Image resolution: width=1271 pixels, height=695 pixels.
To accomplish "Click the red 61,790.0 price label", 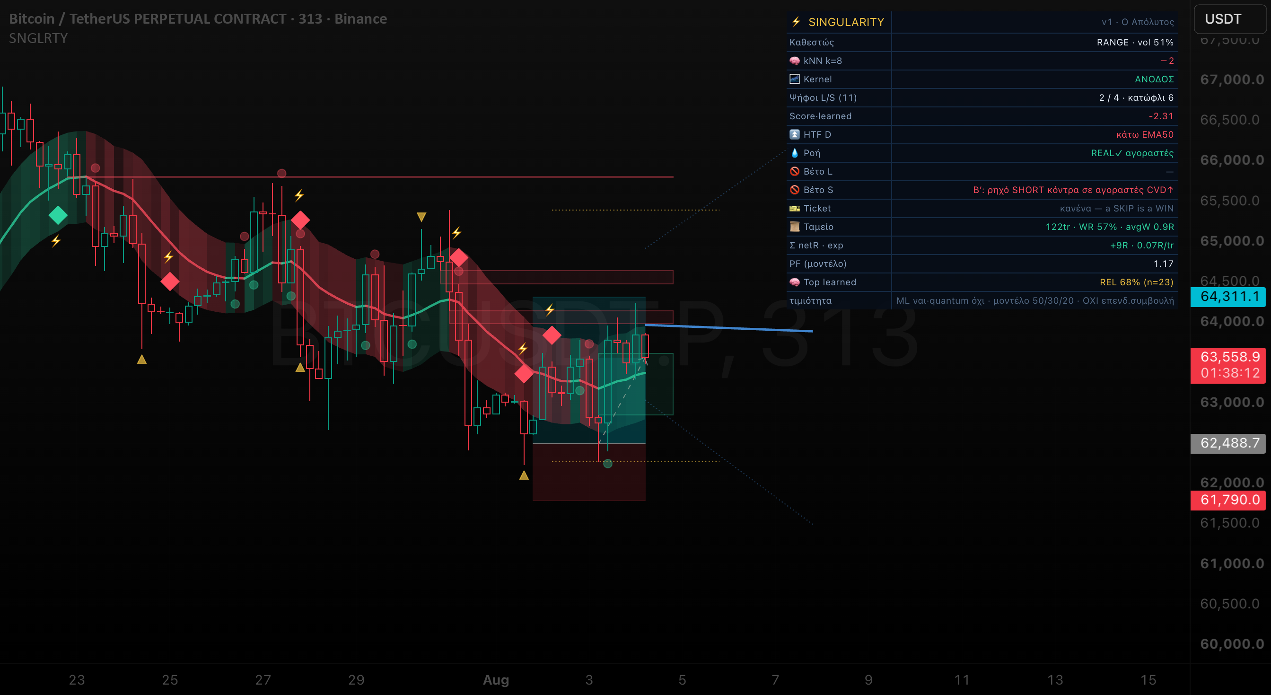I will (x=1228, y=500).
